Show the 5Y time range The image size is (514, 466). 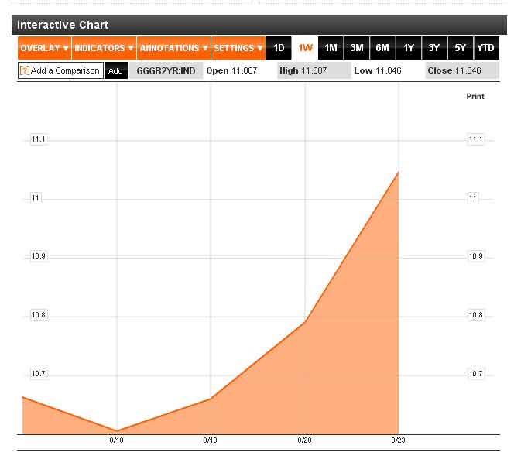coord(460,48)
